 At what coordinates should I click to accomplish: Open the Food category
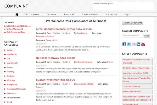(x=9, y=102)
